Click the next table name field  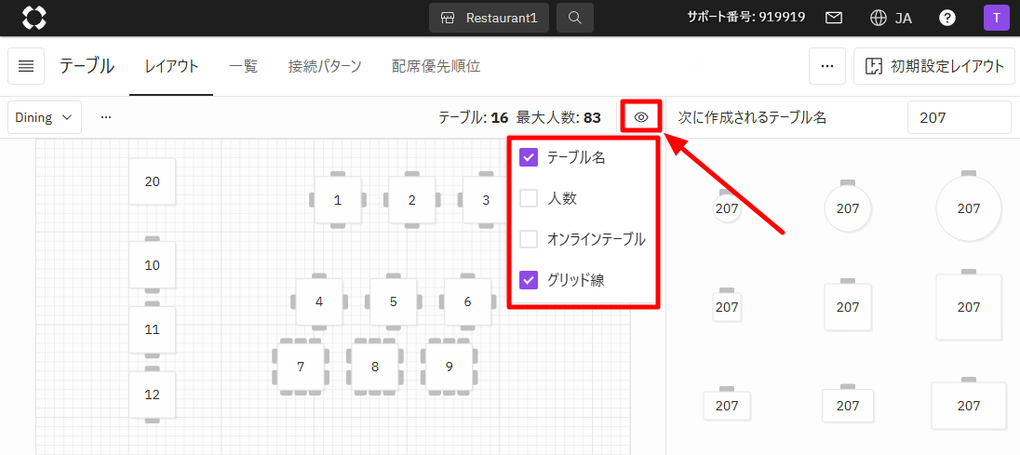click(x=959, y=117)
